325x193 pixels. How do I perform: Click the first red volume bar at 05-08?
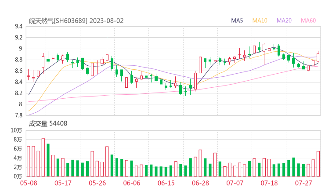(x=29, y=161)
